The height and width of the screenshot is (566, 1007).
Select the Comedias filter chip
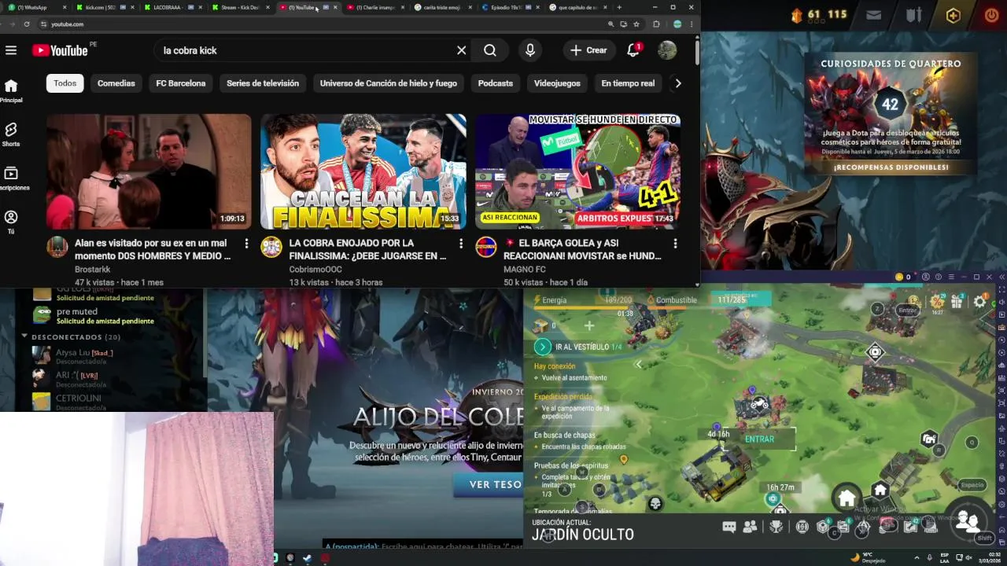point(116,83)
